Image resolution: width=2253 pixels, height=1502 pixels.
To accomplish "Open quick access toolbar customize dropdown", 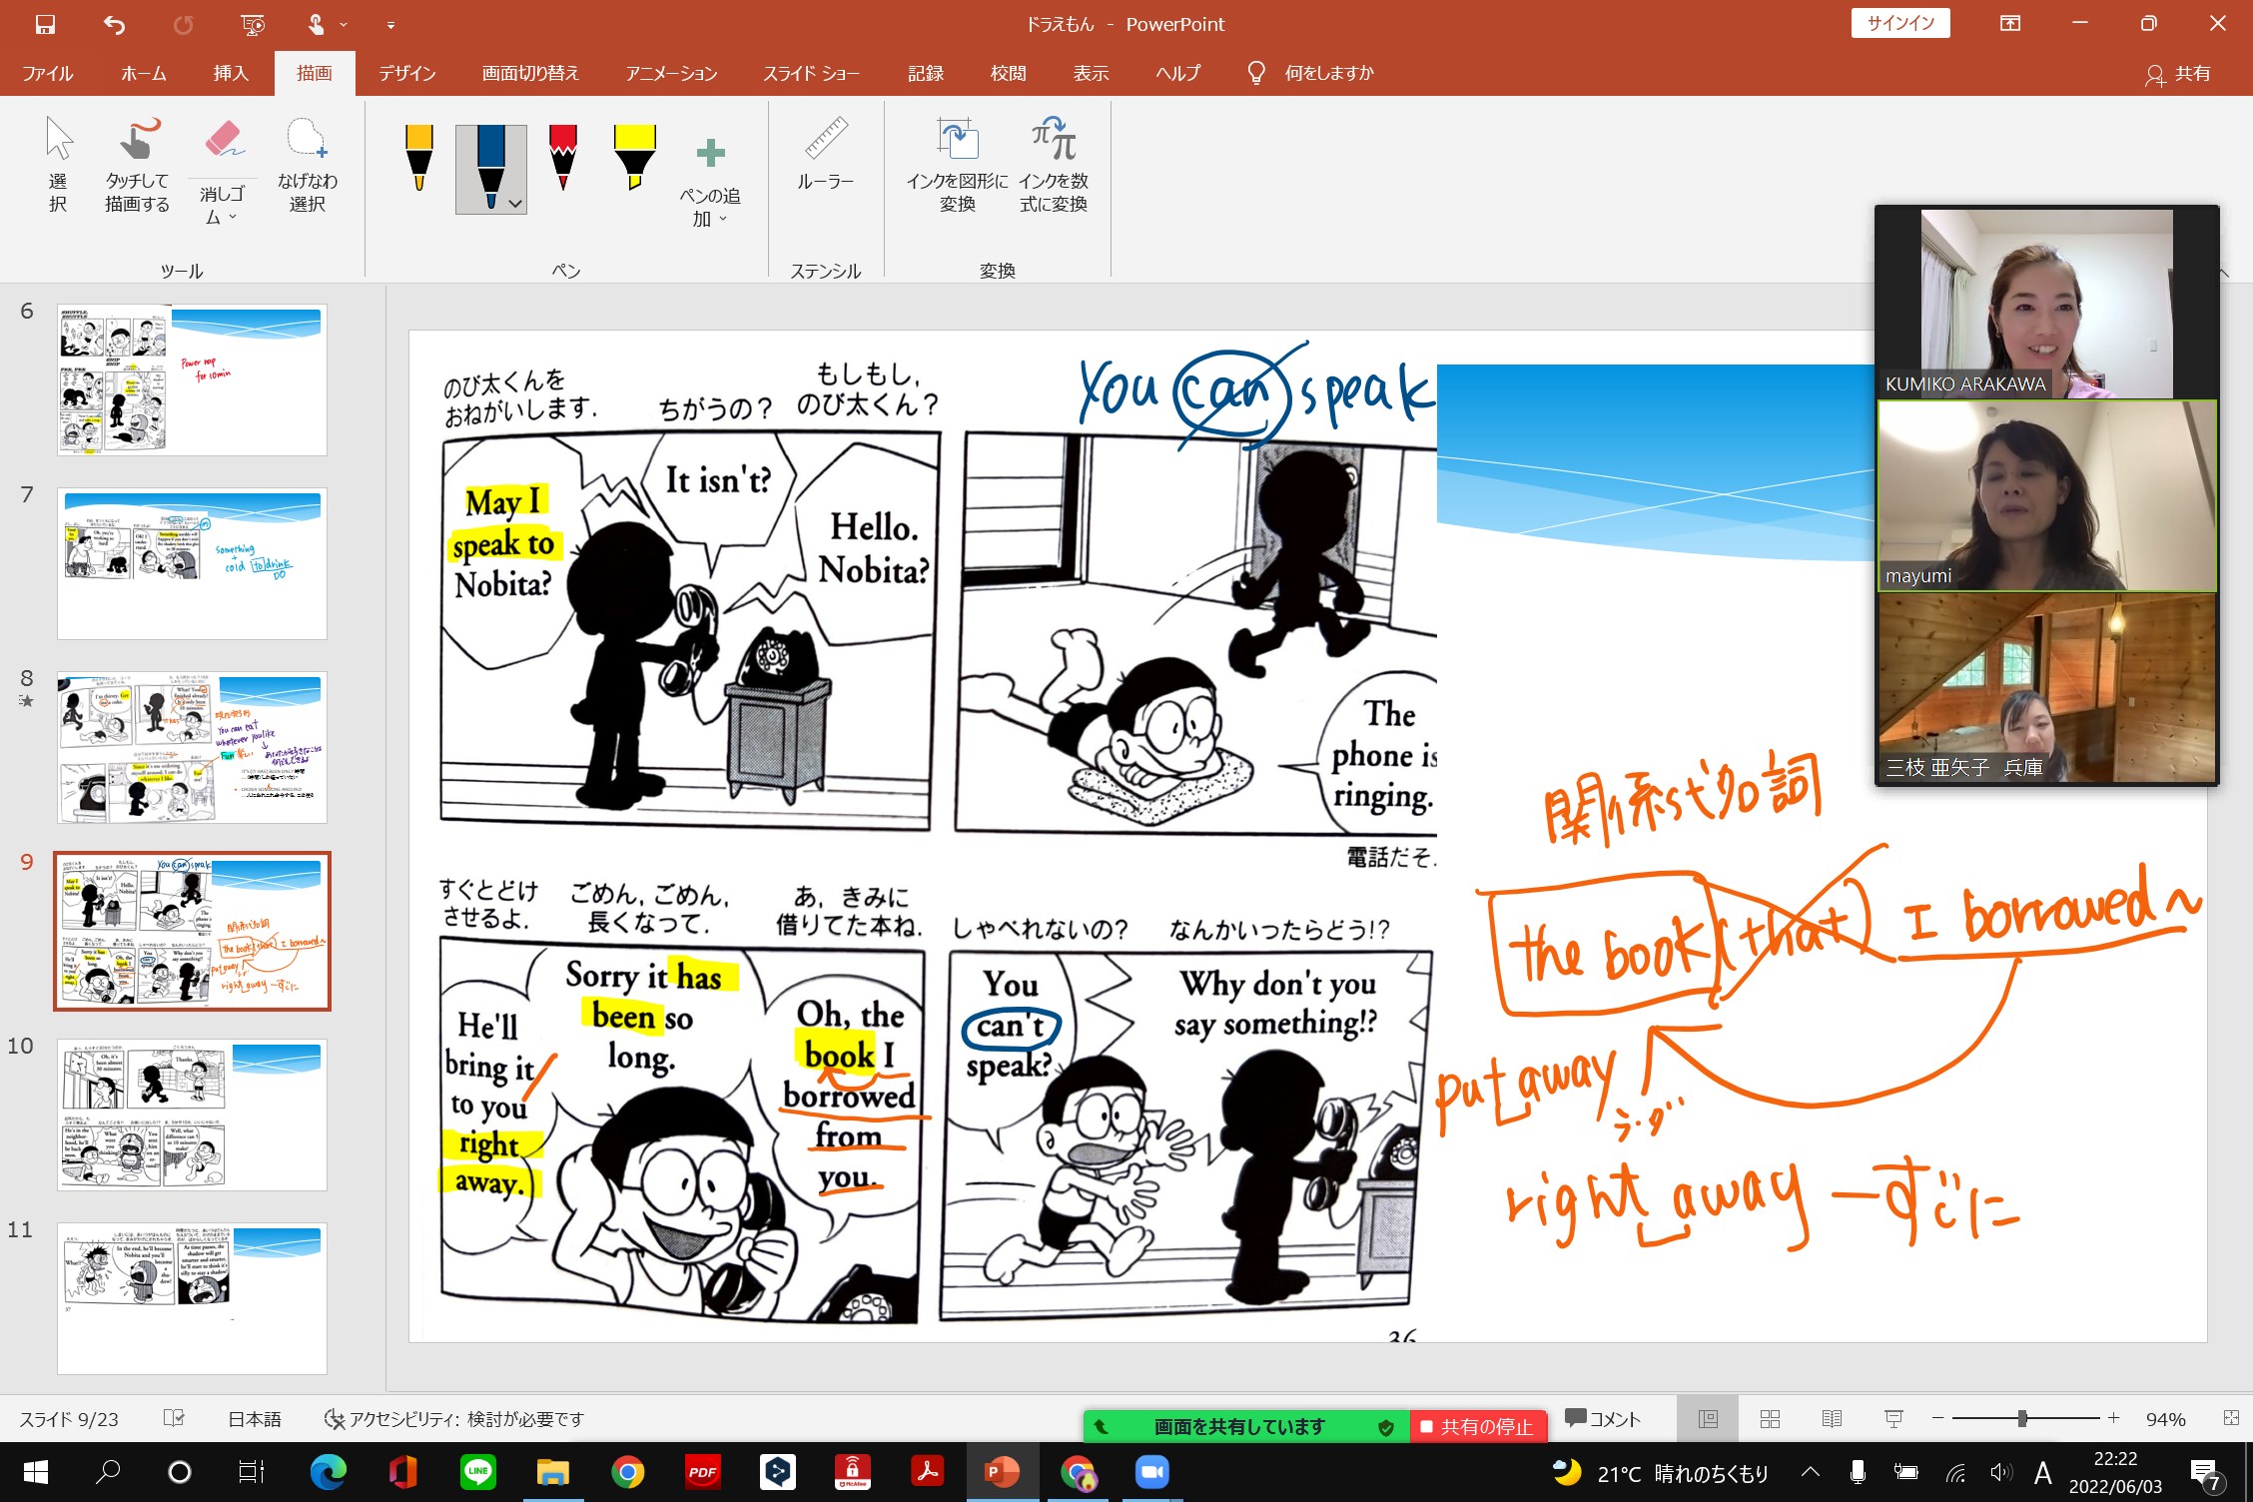I will [390, 24].
